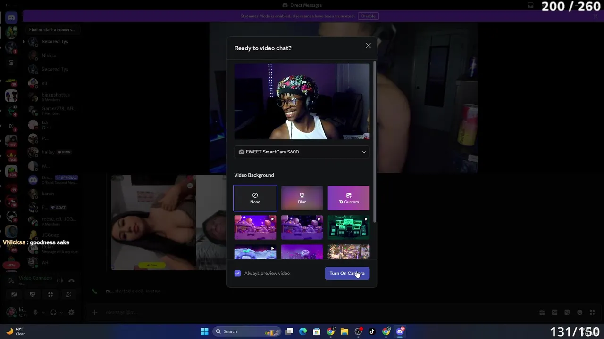Pick the purple neon city background thumbnail
Screen dimensions: 604x339
coord(302,252)
